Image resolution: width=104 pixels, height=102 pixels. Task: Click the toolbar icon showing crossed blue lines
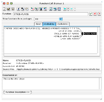41,9
